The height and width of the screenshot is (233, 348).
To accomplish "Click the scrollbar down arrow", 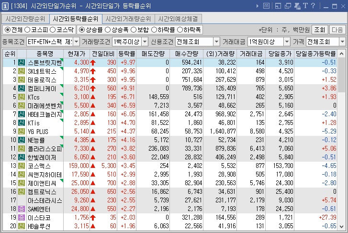I will [342, 226].
